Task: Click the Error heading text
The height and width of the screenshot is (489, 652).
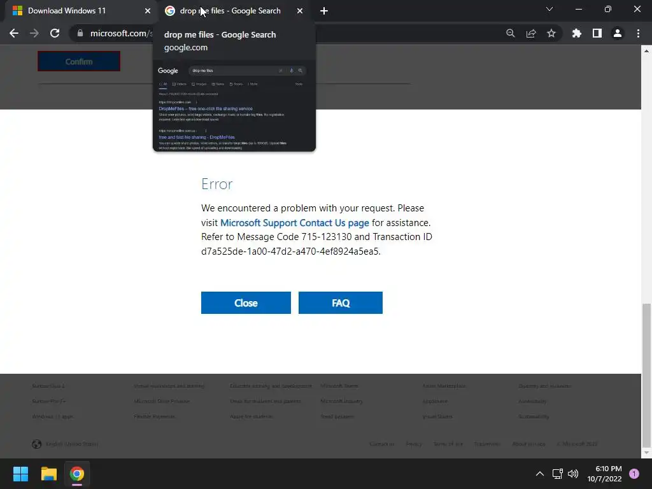Action: pyautogui.click(x=216, y=184)
